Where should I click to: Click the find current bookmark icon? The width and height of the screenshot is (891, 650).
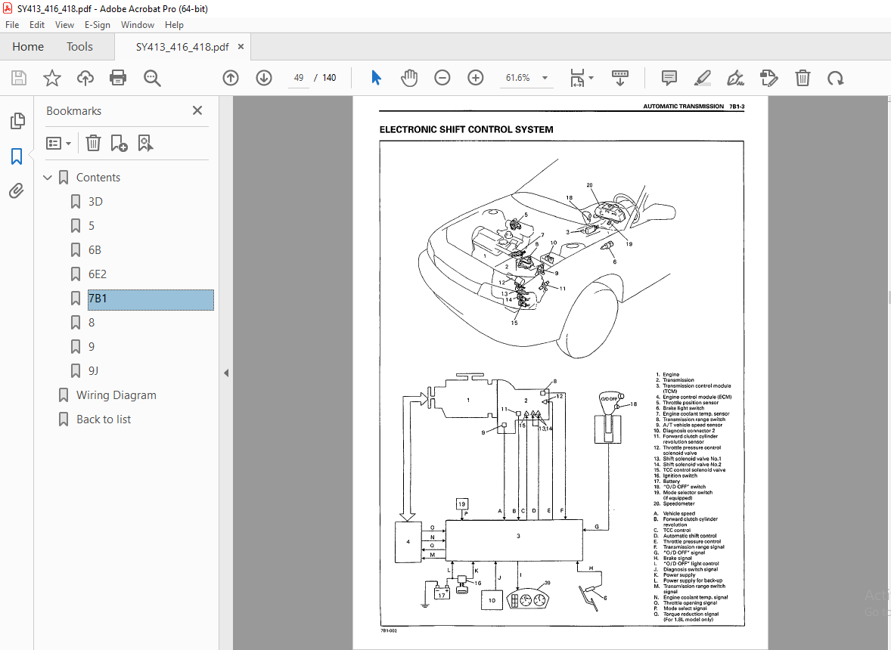tap(145, 143)
